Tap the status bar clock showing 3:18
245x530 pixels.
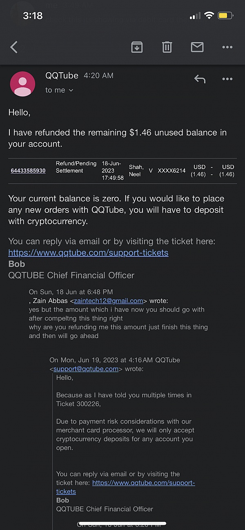coord(33,16)
